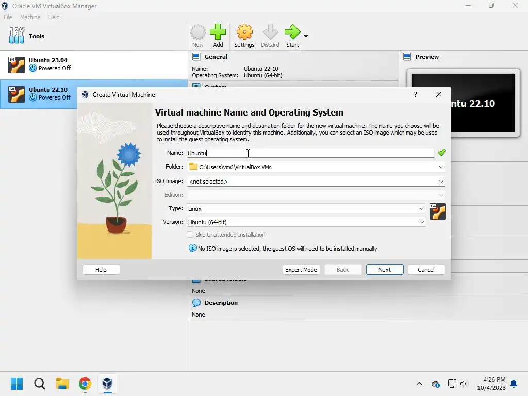
Task: Open the Start button dropdown arrow
Action: (x=306, y=36)
